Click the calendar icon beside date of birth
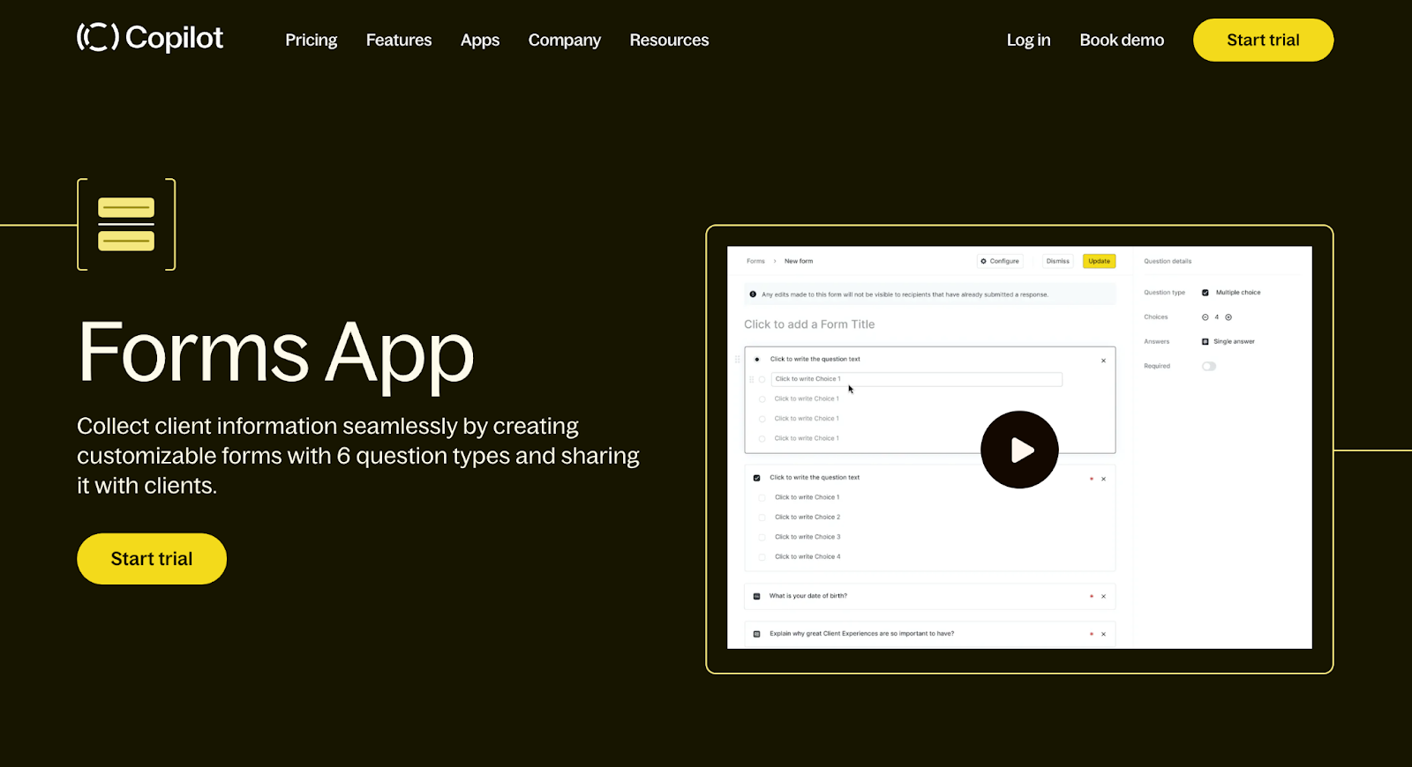The height and width of the screenshot is (767, 1412). (x=756, y=597)
